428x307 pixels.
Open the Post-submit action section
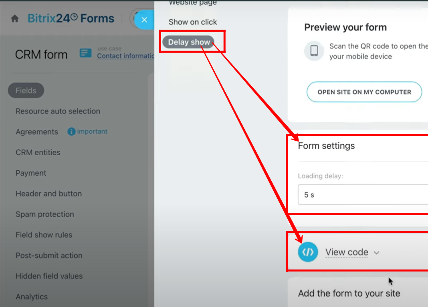(49, 255)
